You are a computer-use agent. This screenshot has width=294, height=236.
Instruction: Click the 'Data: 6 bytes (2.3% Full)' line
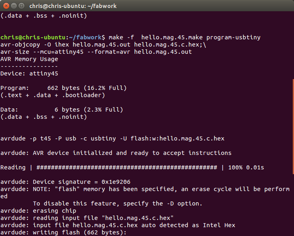[x=62, y=110]
